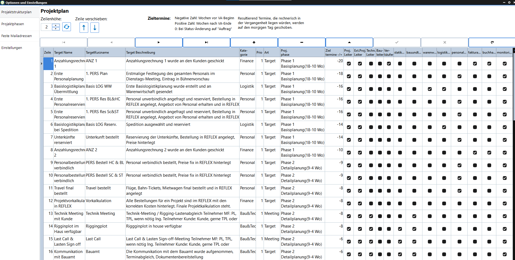Delete record with minus button

[x=302, y=42]
